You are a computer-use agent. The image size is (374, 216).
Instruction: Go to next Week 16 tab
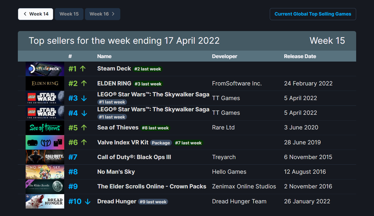tap(102, 14)
